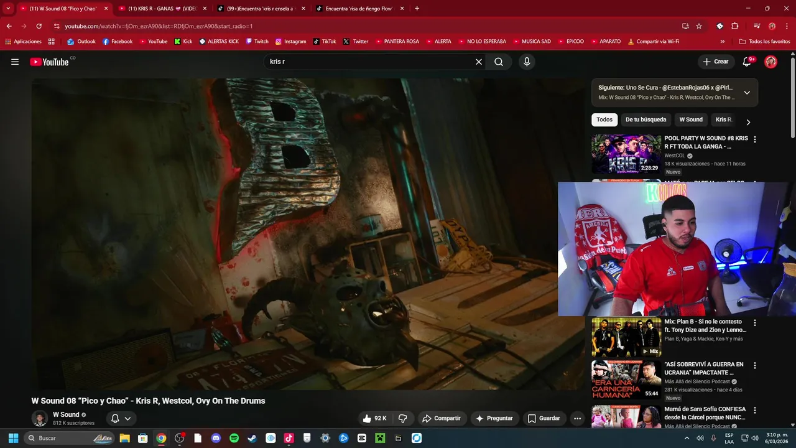Launch Spotify from the taskbar
The image size is (796, 448).
234,438
